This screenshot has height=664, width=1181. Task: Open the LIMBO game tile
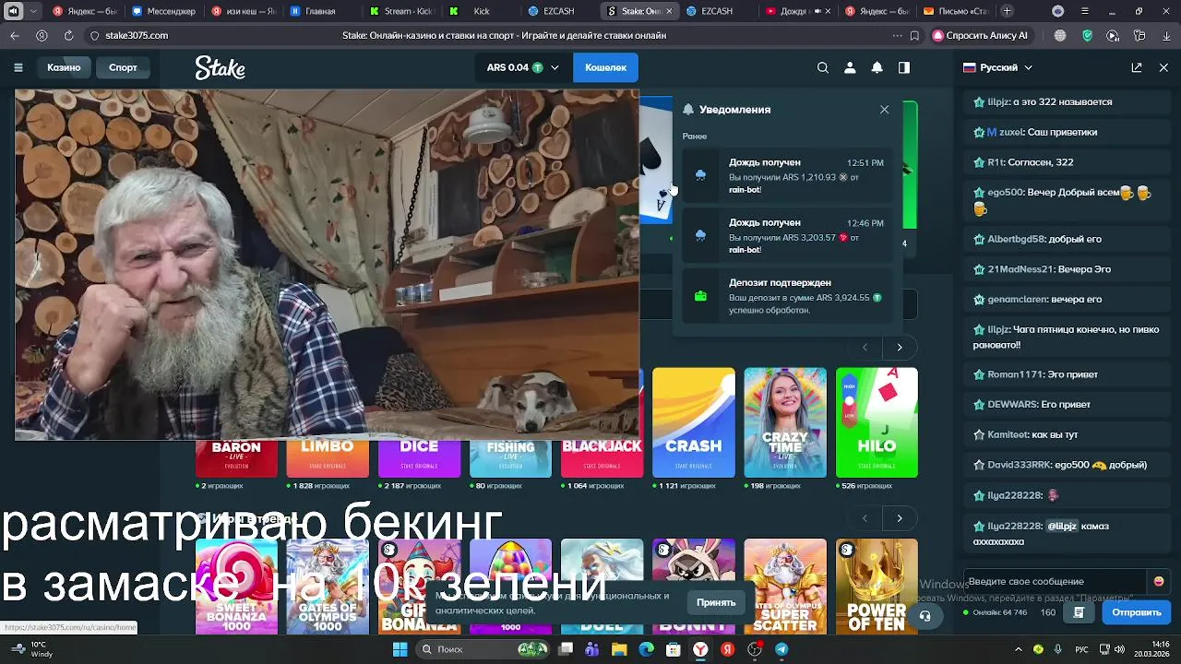click(x=328, y=458)
